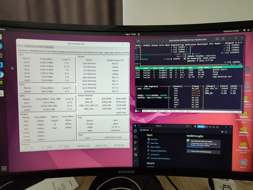
Task: Open jtop terminal hamburger menu
Action: [223, 39]
